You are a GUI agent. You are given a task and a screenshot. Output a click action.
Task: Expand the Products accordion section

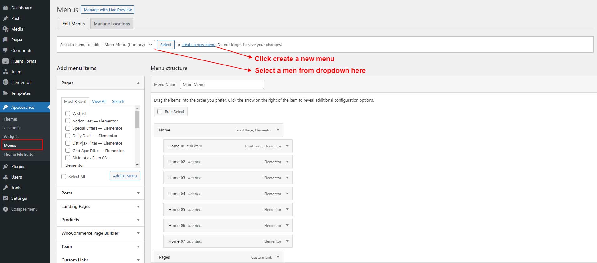[x=101, y=220]
